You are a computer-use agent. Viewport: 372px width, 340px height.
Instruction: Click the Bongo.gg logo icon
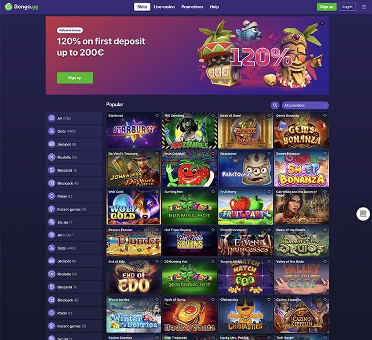coord(9,7)
